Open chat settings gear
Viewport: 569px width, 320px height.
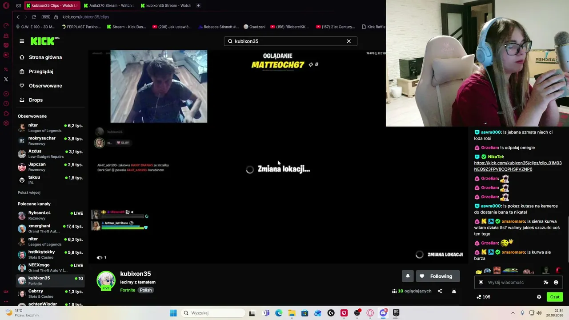[539, 297]
